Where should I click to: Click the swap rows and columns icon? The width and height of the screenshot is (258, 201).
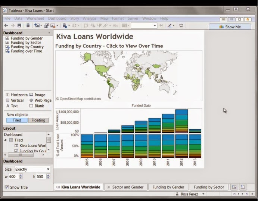tap(86, 25)
